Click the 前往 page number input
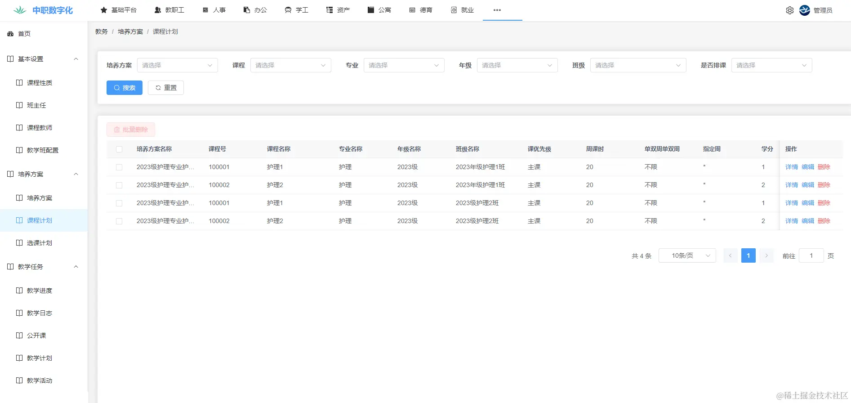The height and width of the screenshot is (403, 851). [x=811, y=255]
